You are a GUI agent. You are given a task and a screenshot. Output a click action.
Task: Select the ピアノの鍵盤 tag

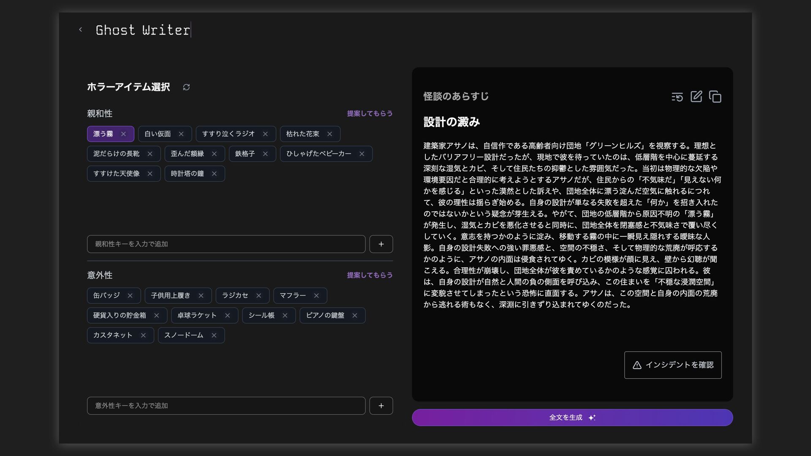tap(325, 315)
